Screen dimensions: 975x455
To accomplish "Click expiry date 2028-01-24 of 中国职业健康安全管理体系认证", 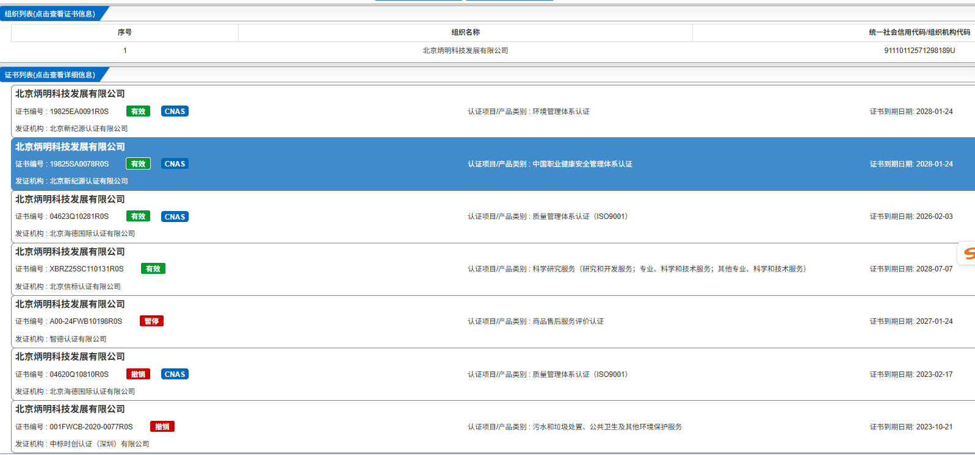I will click(934, 164).
